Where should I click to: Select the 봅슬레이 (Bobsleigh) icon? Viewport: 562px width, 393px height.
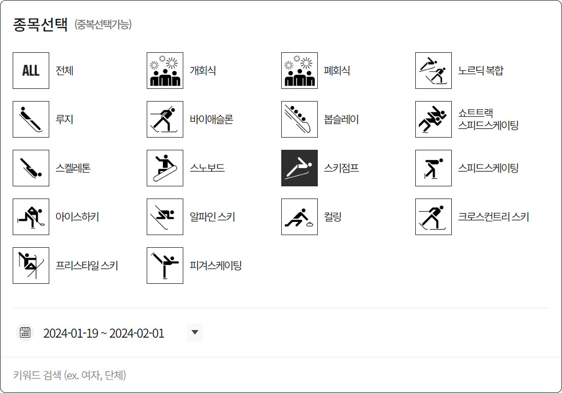(299, 120)
